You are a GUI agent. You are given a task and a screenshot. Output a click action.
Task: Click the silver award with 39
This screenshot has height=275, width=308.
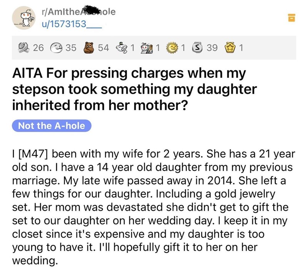pos(197,48)
